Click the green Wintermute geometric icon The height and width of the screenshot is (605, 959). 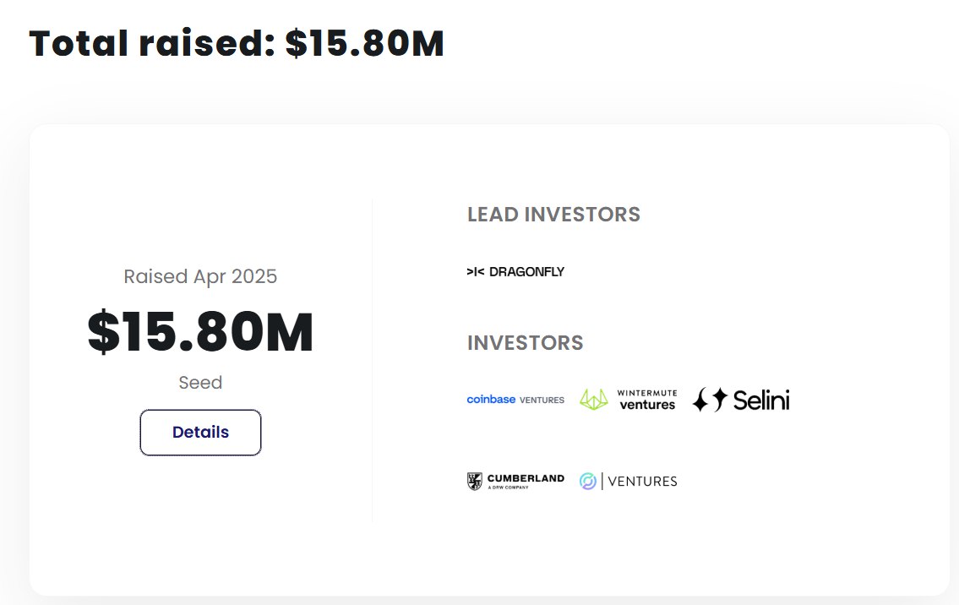[594, 400]
